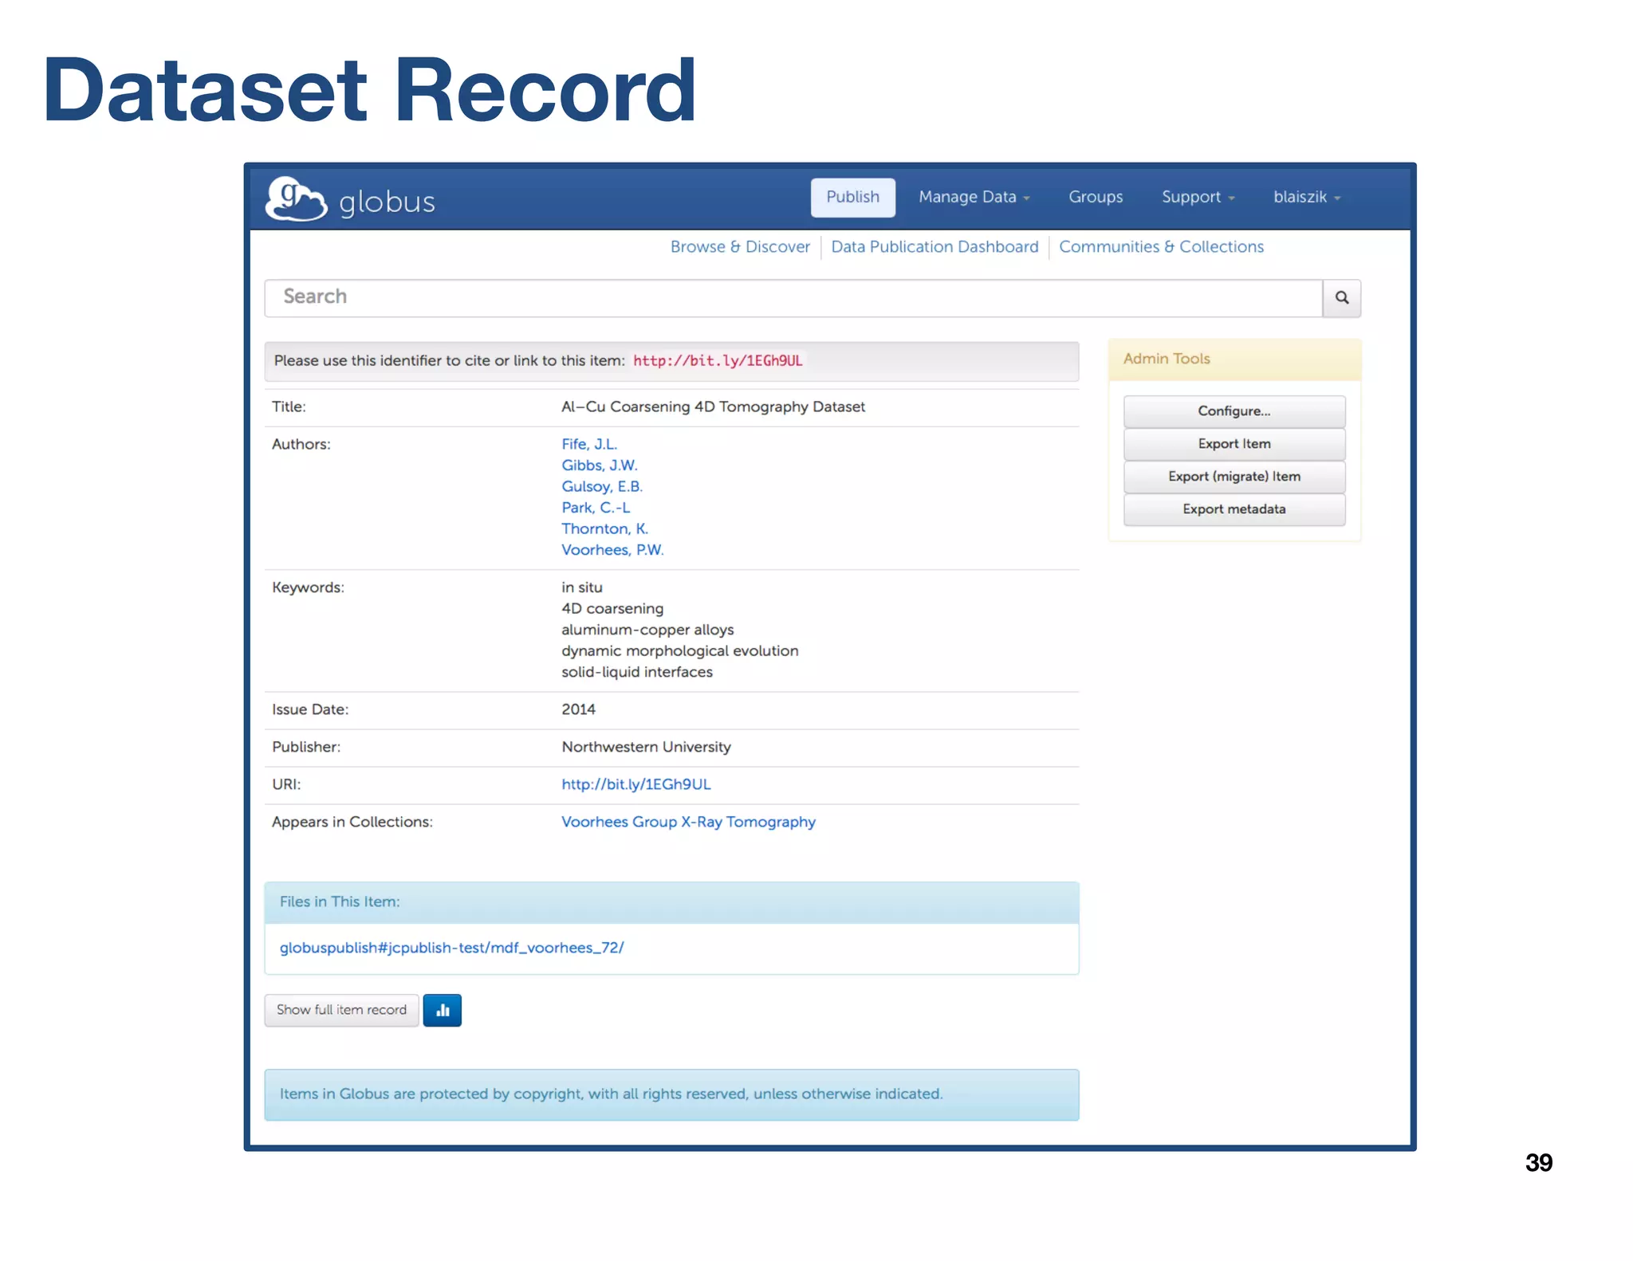Click the copyright notice text
The width and height of the screenshot is (1633, 1261).
click(611, 1094)
